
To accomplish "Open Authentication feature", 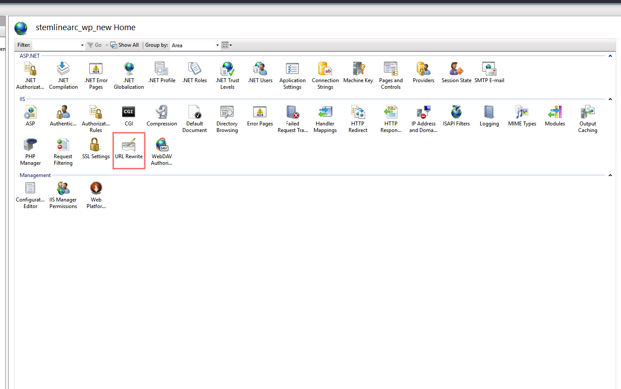I will 63,116.
